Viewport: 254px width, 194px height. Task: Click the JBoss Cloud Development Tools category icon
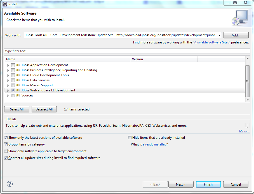coord(18,75)
